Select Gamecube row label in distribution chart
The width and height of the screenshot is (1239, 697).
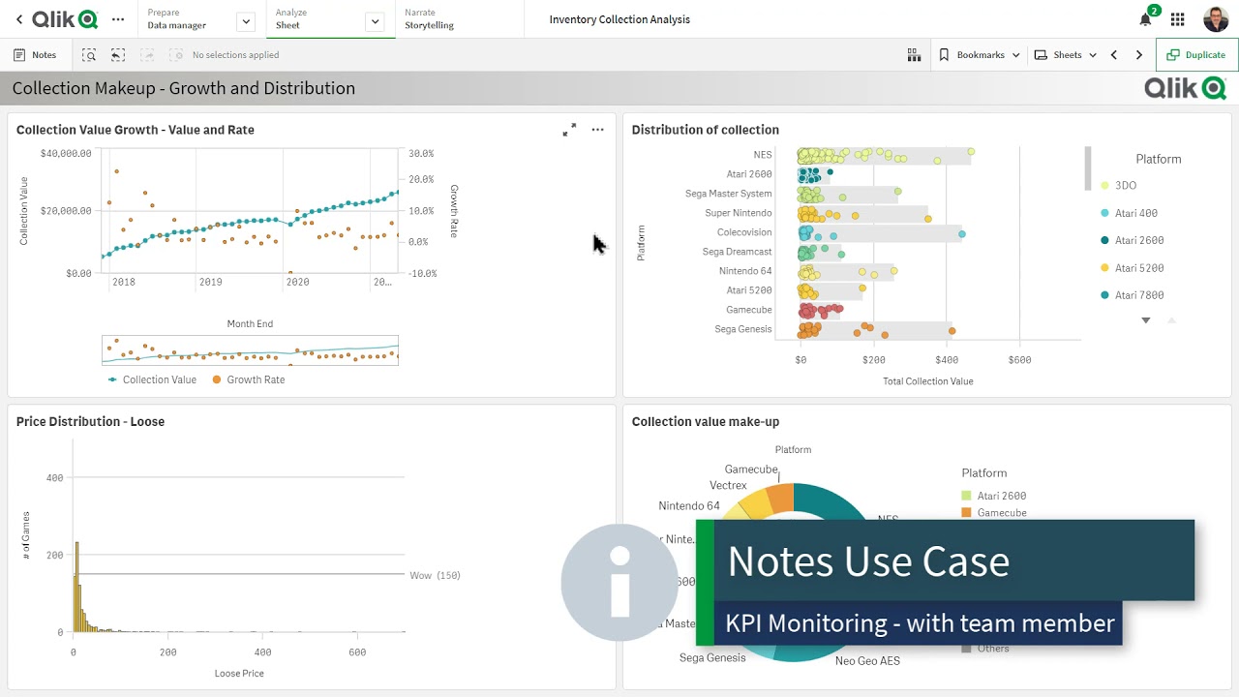tap(748, 310)
